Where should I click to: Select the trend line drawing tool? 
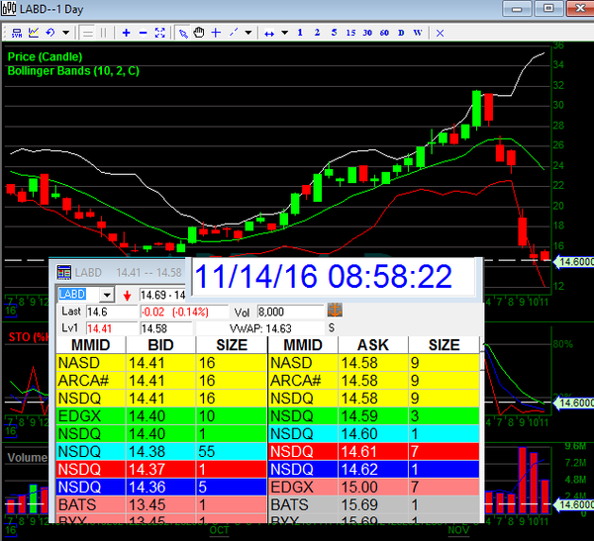[x=236, y=33]
